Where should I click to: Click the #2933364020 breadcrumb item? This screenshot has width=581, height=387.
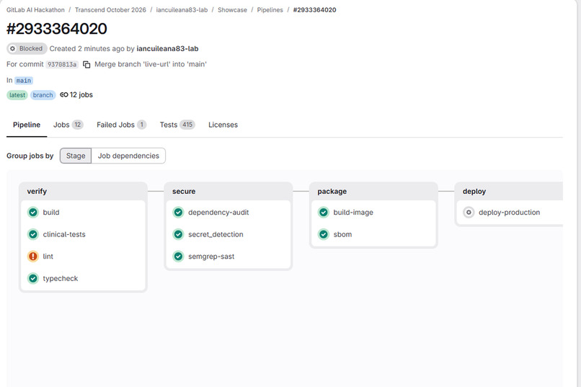pos(314,10)
